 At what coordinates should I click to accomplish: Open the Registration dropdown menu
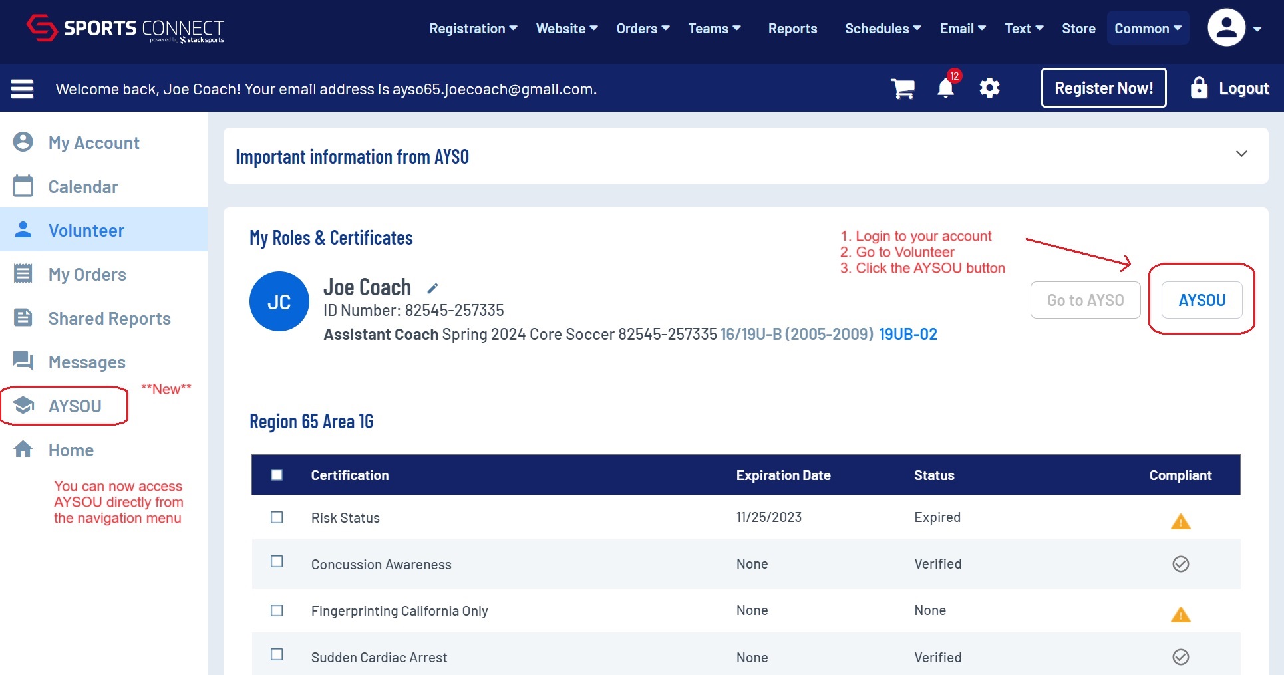[x=473, y=29]
